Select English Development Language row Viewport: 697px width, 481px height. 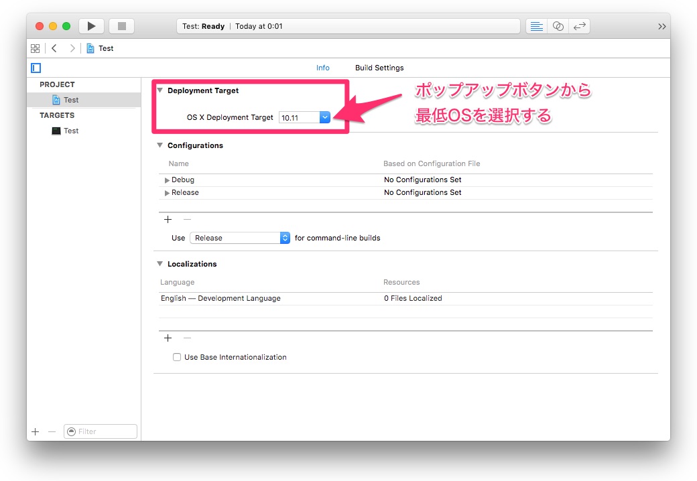coord(405,299)
